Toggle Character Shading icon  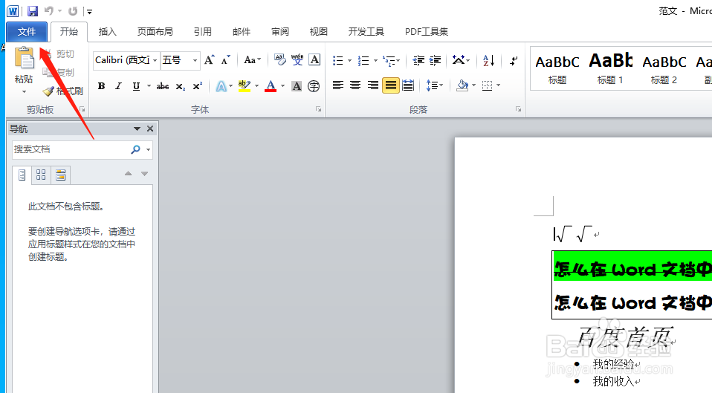click(297, 86)
